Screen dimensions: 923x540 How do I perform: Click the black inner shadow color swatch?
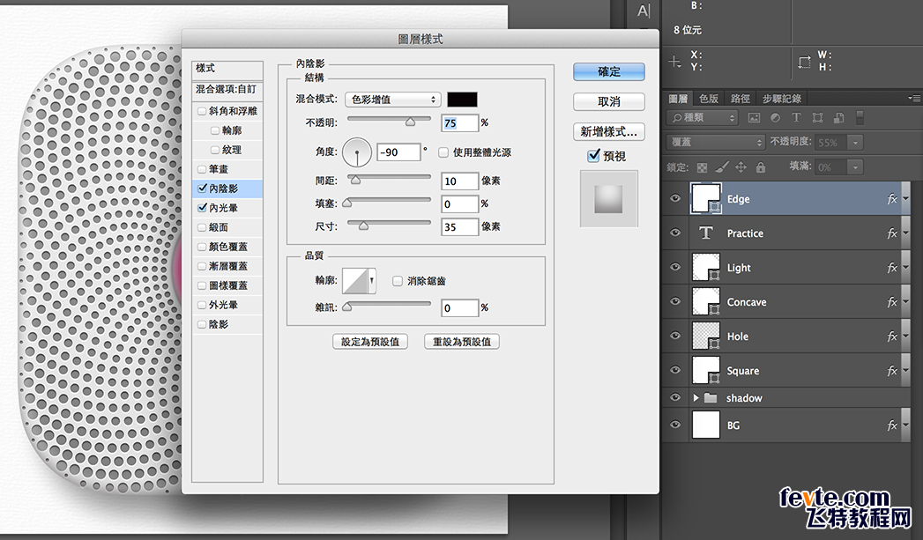[x=462, y=100]
